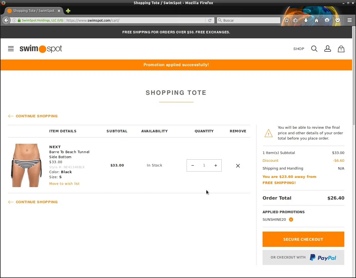
Task: Reload the page with refresh icon
Action: click(210, 20)
